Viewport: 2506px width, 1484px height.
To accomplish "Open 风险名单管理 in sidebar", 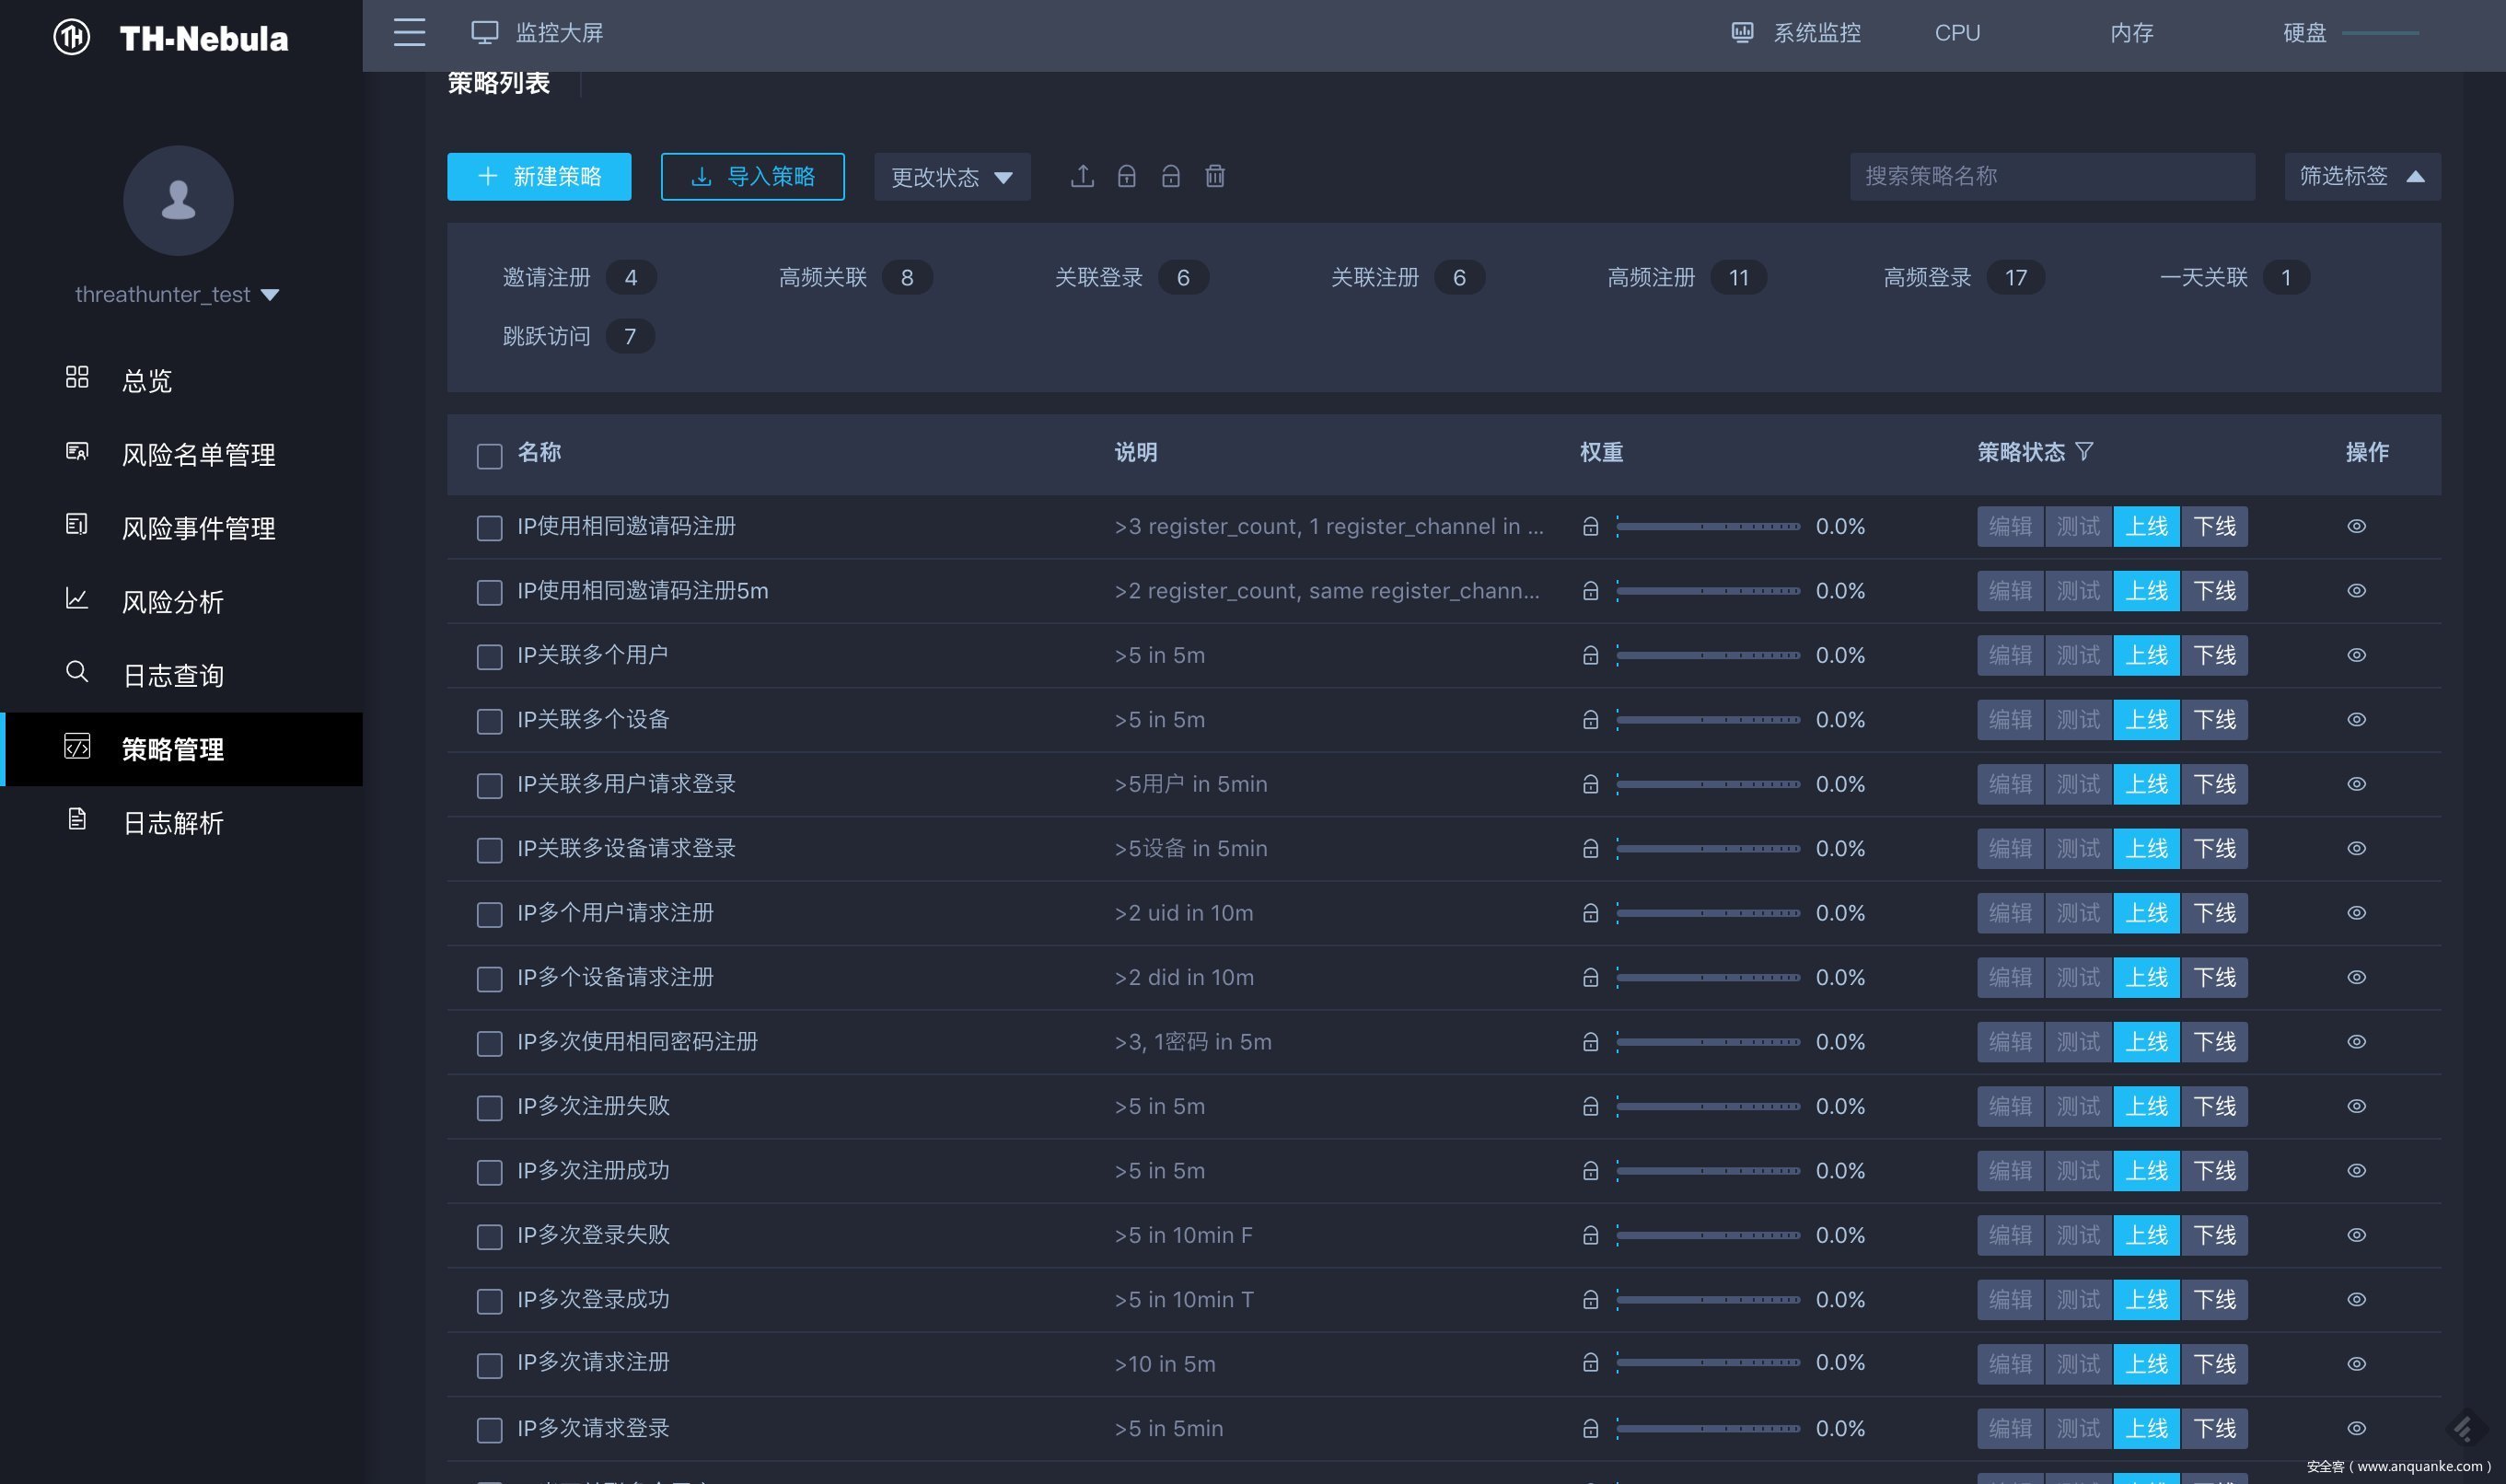I will point(198,455).
